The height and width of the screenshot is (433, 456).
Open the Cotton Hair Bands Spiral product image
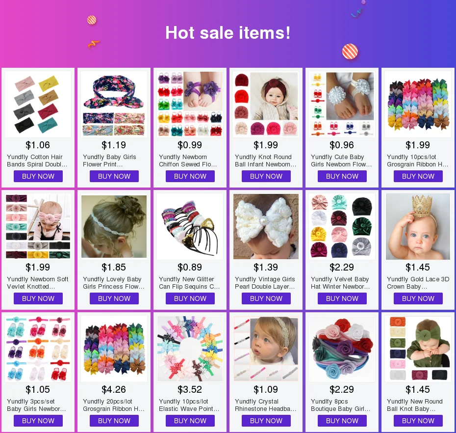click(x=38, y=104)
